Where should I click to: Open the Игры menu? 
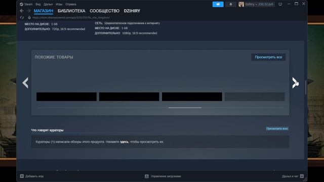(x=59, y=4)
